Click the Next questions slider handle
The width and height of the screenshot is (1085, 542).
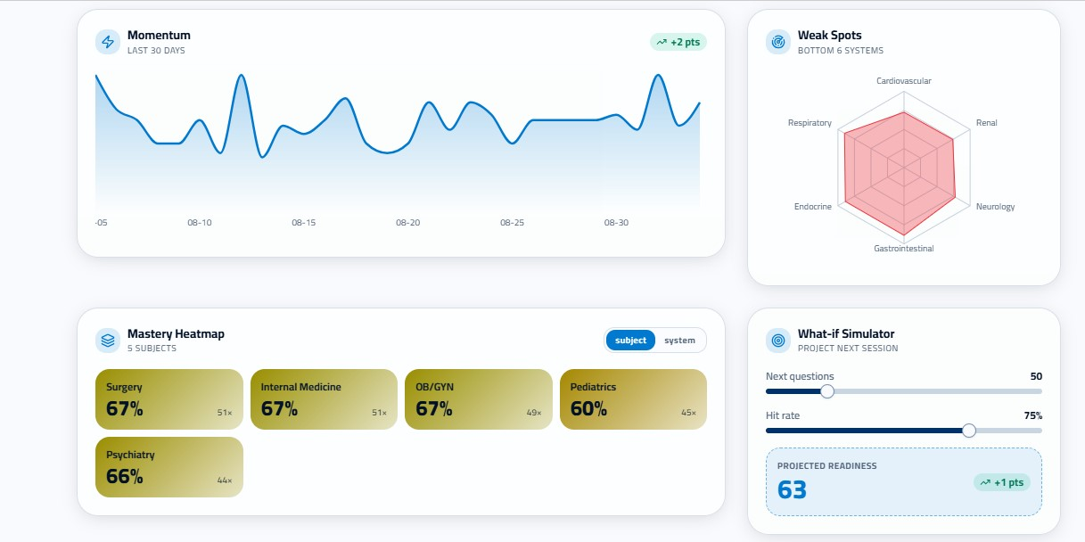click(827, 391)
